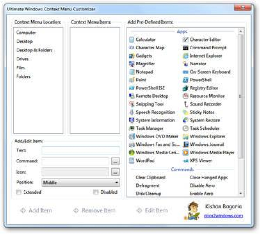This screenshot has height=234, width=260.
Task: Choose the System Restore icon
Action: click(186, 120)
